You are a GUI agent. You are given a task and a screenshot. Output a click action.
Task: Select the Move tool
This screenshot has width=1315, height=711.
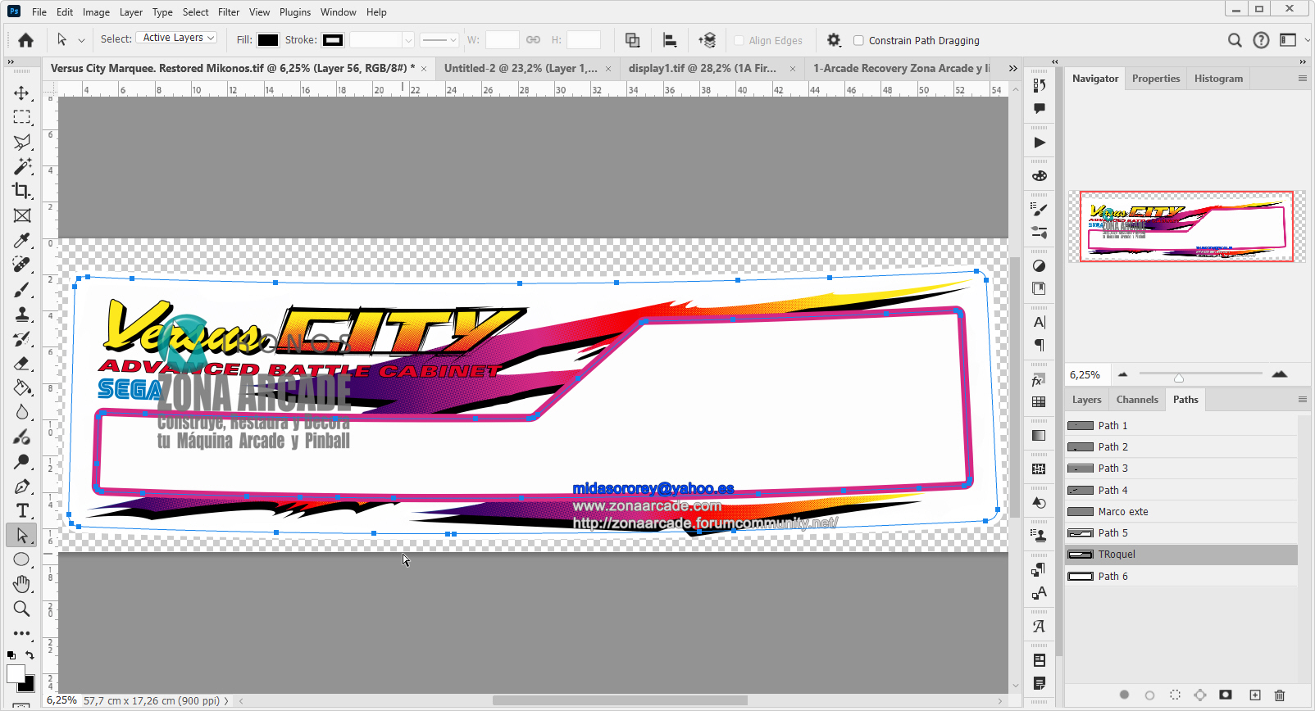pyautogui.click(x=22, y=93)
